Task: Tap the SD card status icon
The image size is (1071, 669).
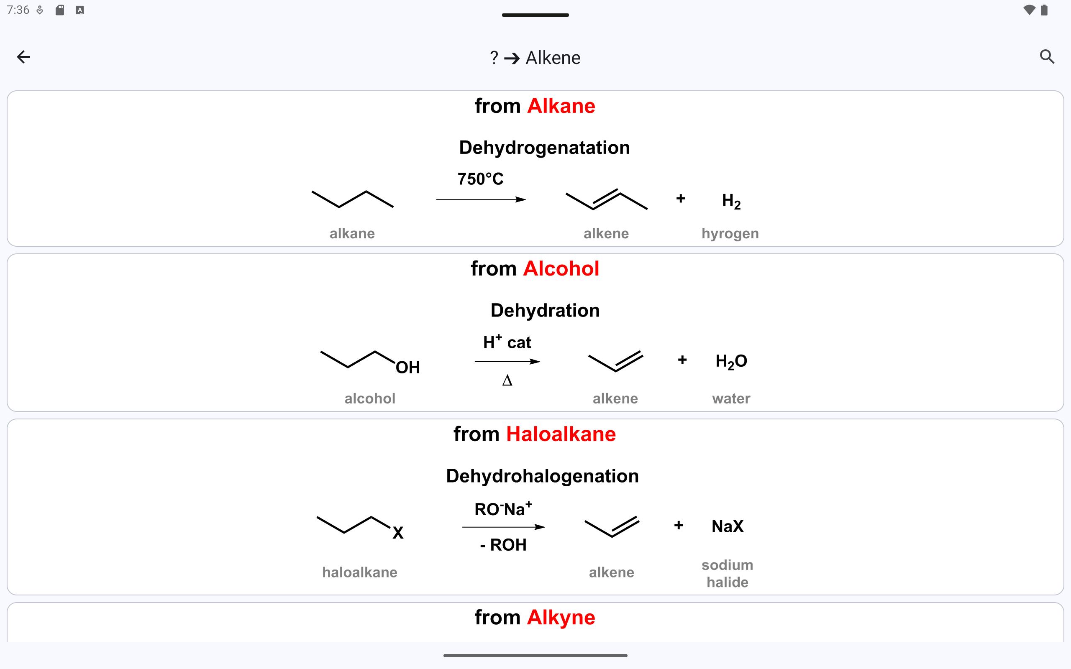Action: [x=60, y=10]
